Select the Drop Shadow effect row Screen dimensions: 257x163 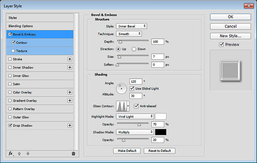[40, 125]
